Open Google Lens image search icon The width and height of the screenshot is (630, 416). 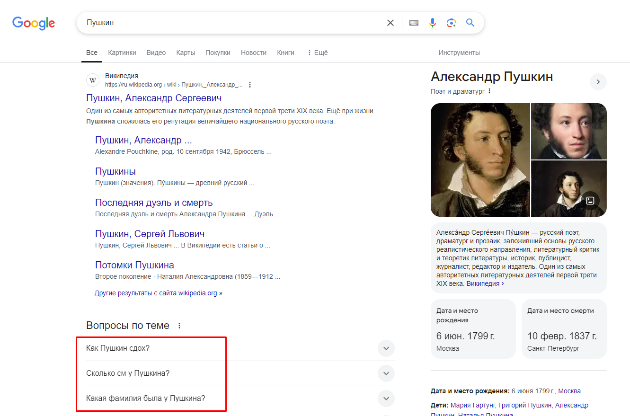coord(452,23)
